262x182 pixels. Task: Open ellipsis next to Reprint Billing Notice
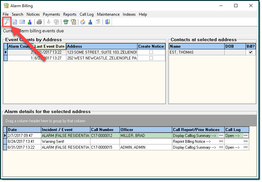(x=221, y=141)
